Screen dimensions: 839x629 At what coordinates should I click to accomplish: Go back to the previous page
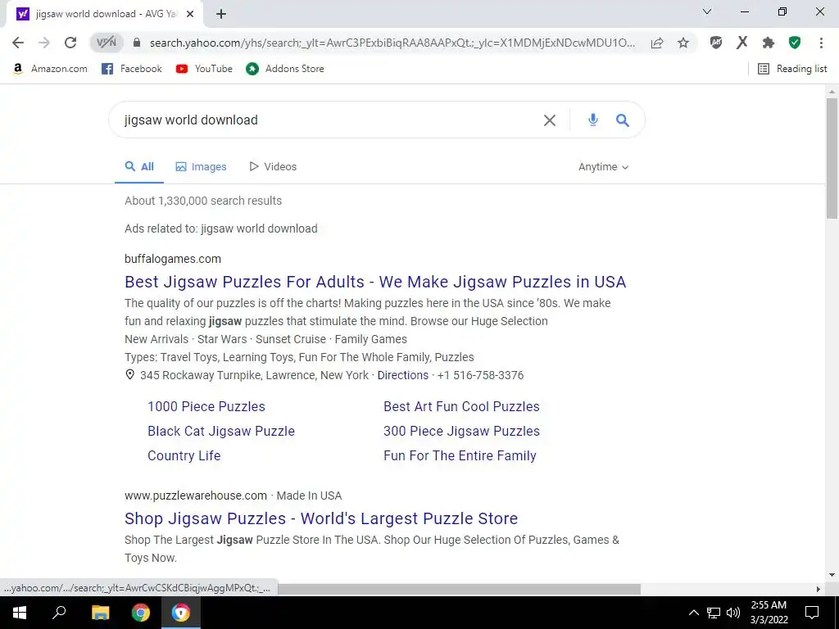[x=18, y=43]
